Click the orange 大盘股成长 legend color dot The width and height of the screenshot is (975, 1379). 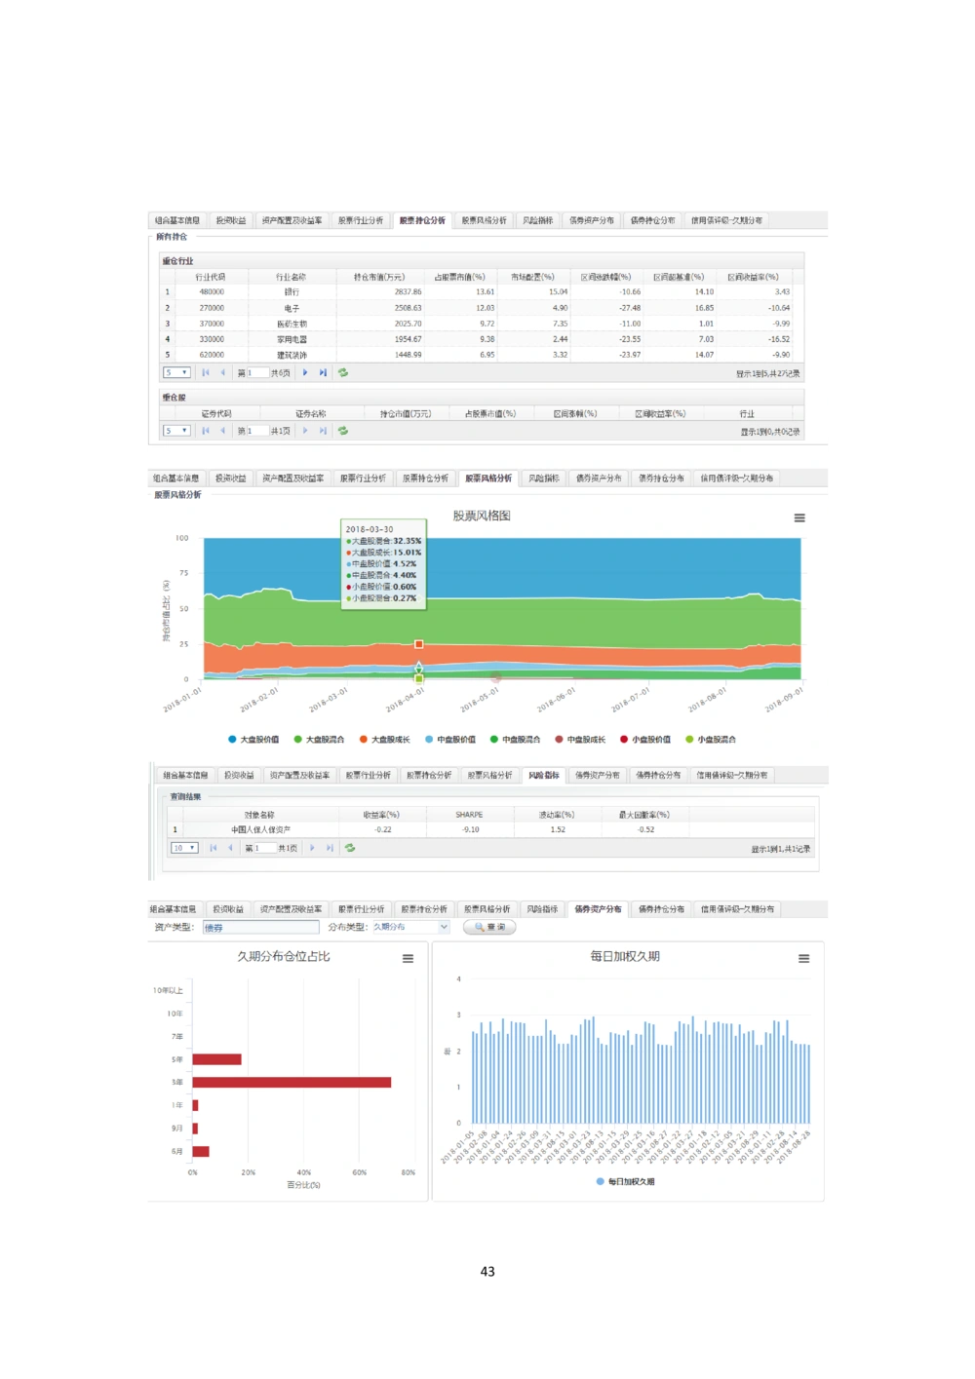point(364,740)
